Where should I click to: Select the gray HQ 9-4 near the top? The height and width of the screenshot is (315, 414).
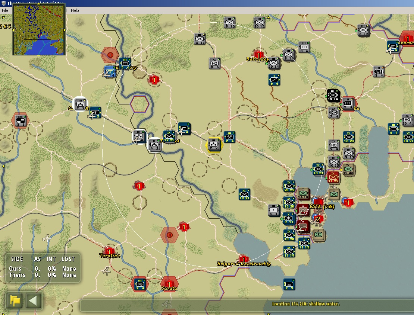pyautogui.click(x=214, y=64)
